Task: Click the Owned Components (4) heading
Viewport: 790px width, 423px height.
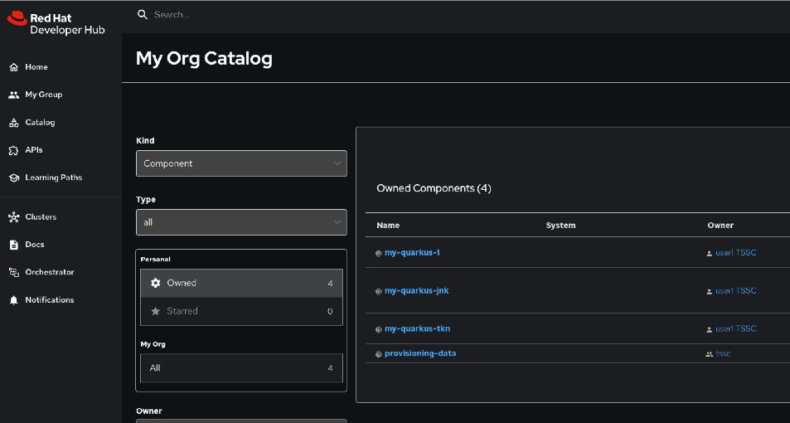Action: coord(434,188)
